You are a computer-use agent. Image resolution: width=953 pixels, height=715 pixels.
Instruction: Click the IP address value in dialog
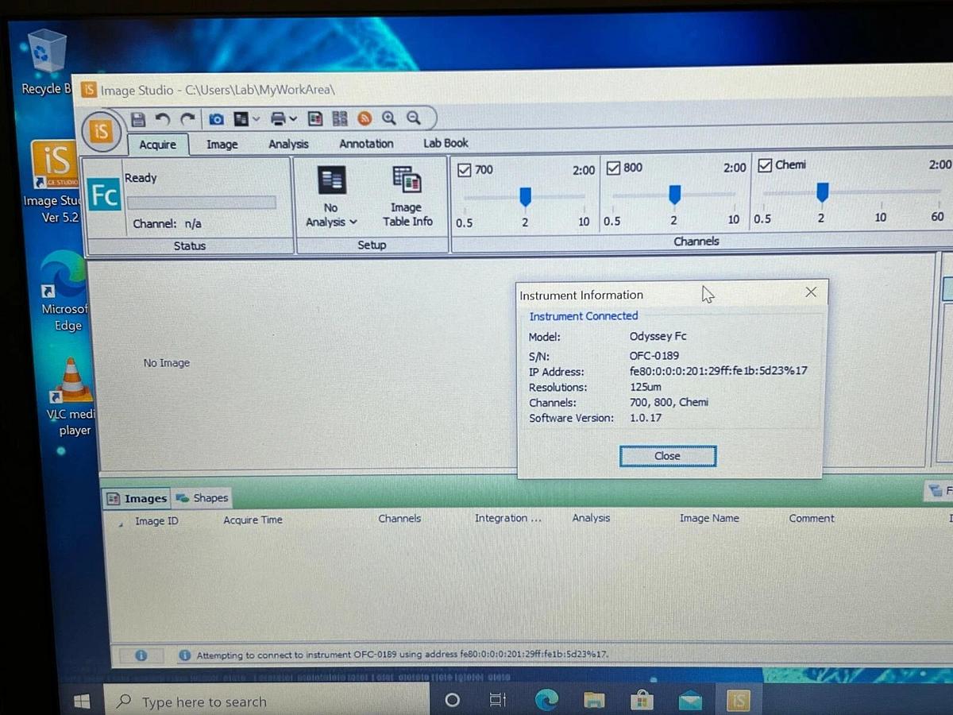pos(719,371)
